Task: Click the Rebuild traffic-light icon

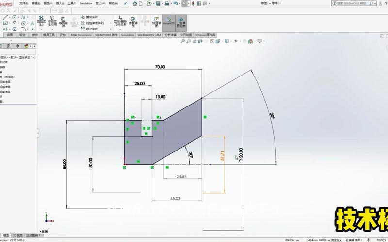Action: click(x=193, y=3)
